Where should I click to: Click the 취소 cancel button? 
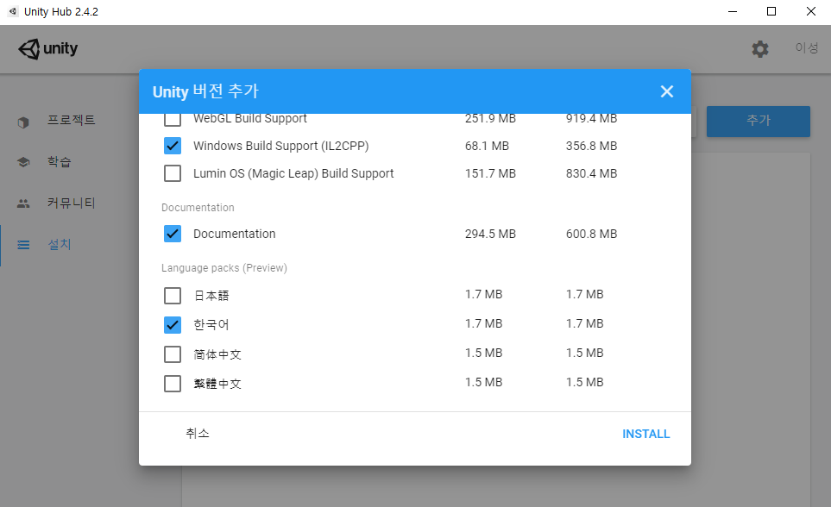pyautogui.click(x=197, y=434)
